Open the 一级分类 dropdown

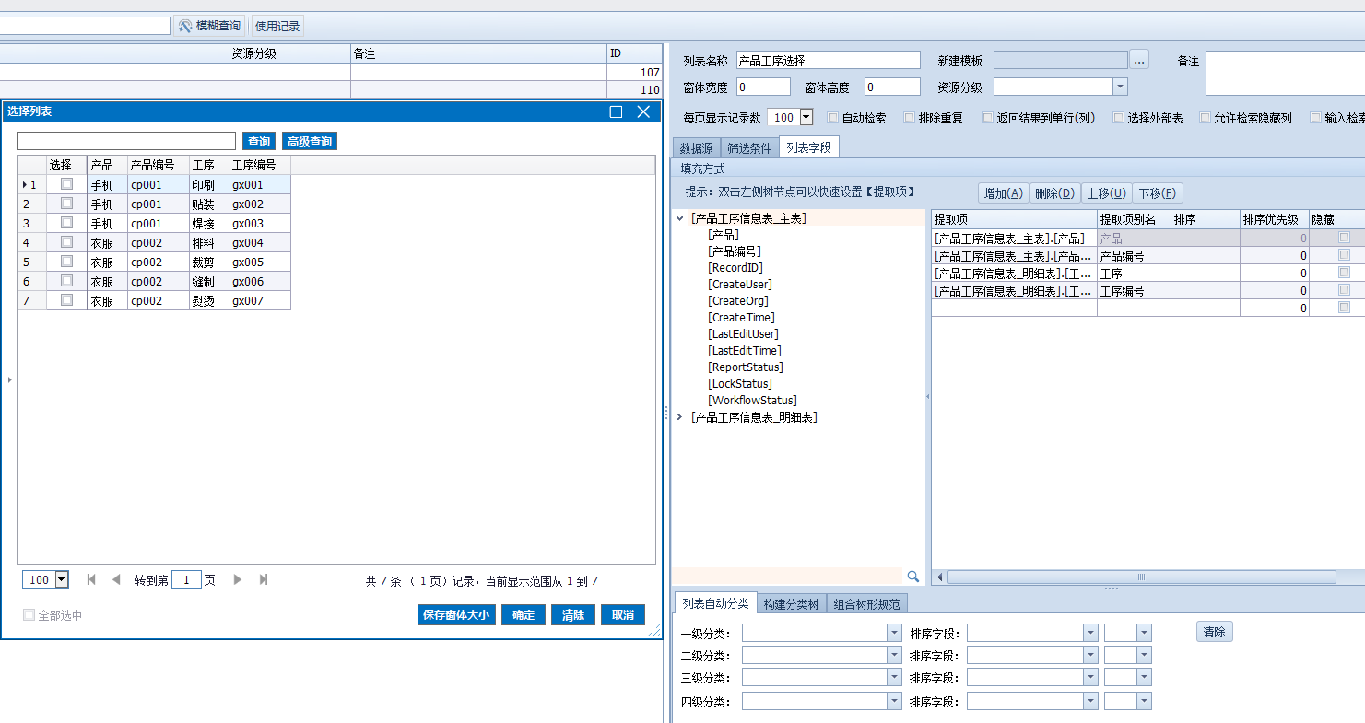pyautogui.click(x=894, y=633)
